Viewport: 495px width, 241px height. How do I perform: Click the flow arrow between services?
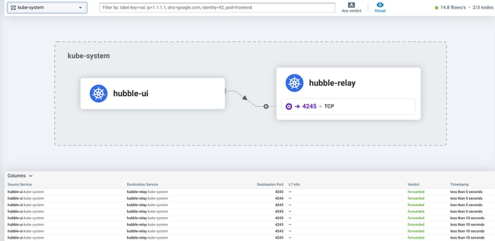(x=245, y=98)
